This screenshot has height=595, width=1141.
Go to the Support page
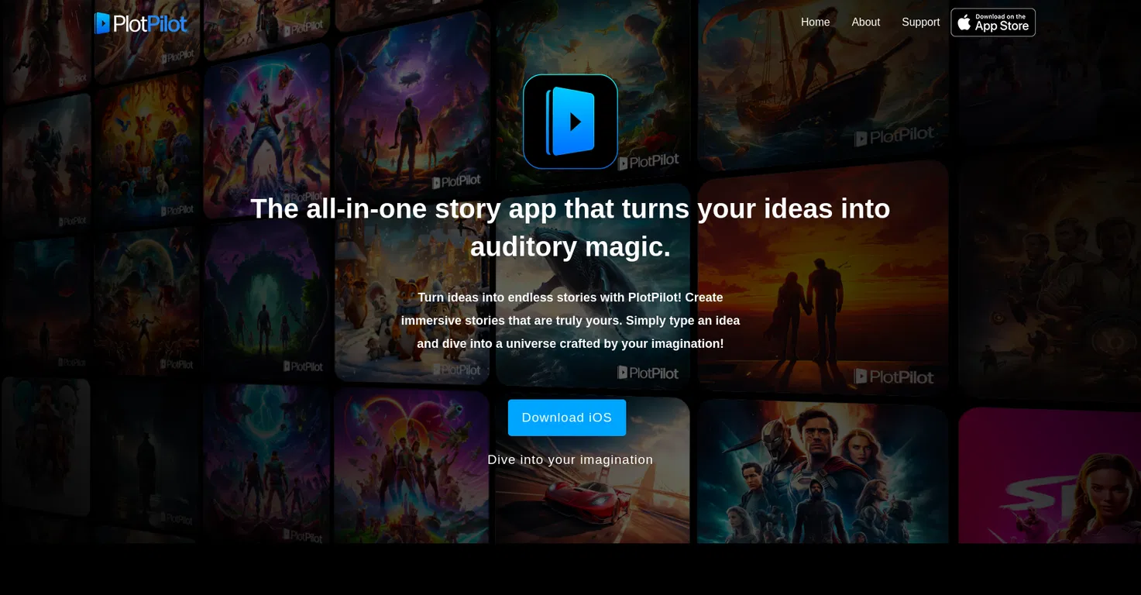(x=920, y=22)
